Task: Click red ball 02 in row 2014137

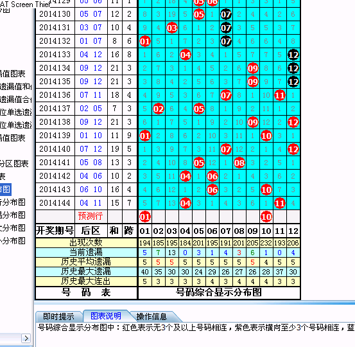Action: tap(159, 109)
